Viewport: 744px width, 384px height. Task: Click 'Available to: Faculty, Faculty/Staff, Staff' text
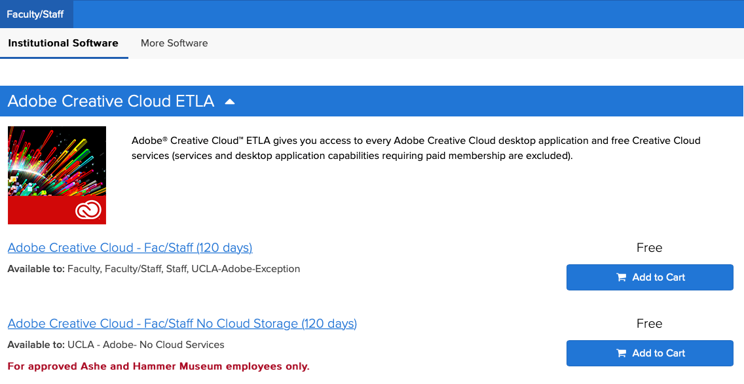tap(154, 269)
